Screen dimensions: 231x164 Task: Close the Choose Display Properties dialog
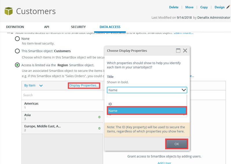(185, 51)
